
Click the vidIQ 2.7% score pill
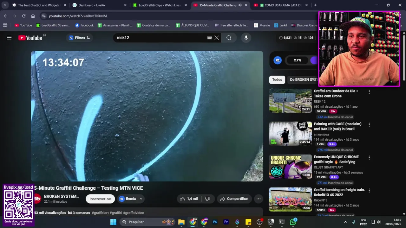coord(297,60)
